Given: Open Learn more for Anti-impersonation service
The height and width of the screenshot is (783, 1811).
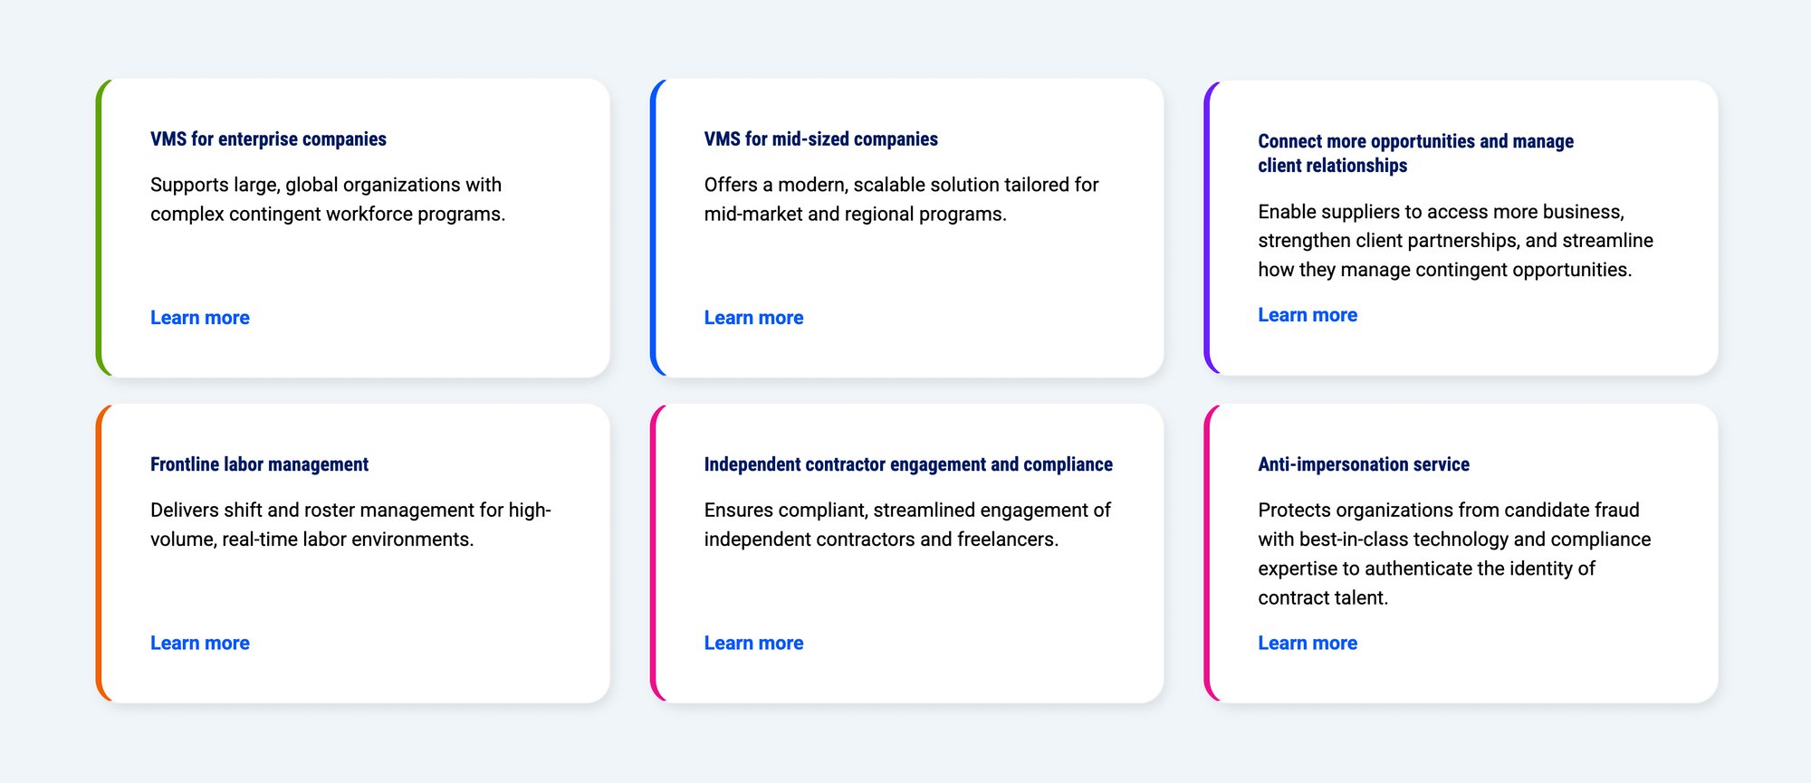Looking at the screenshot, I should (1307, 643).
